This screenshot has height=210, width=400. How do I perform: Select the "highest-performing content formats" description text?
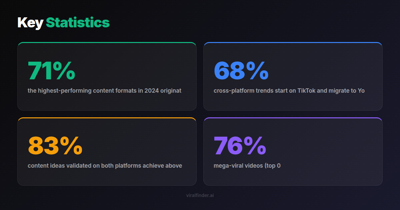coord(104,91)
